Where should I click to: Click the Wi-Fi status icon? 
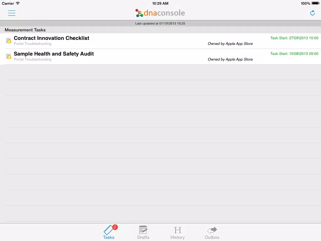[x=18, y=3]
